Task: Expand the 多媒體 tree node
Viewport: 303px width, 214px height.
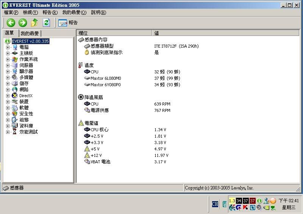Action: pos(8,78)
